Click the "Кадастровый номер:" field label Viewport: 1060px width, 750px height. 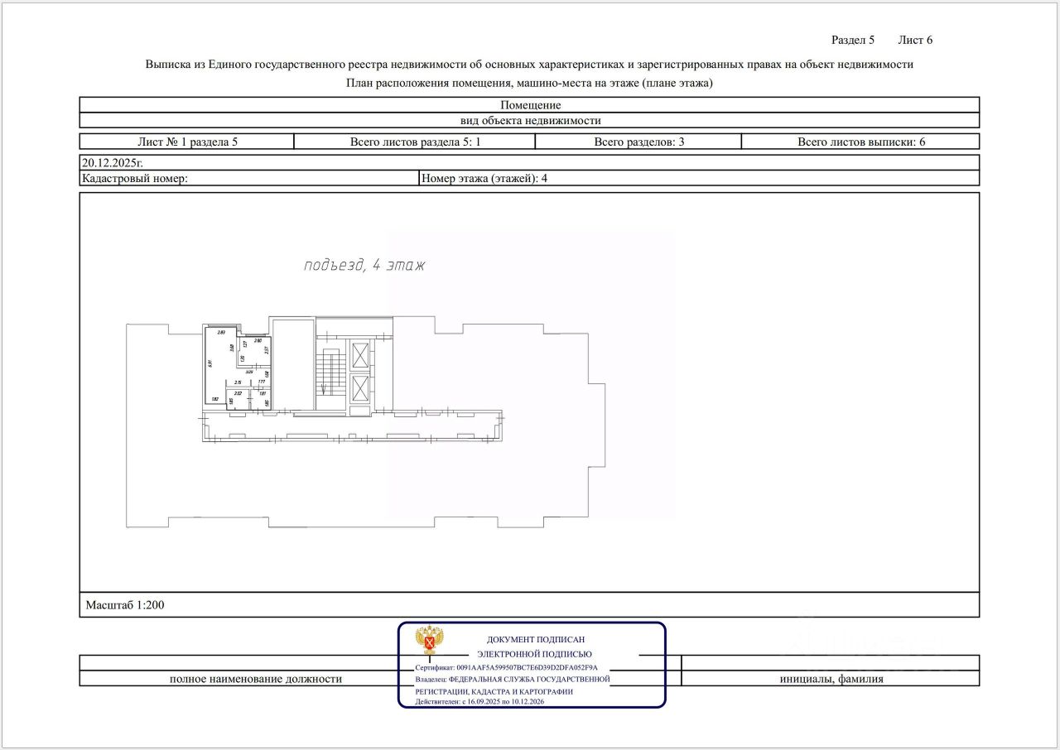135,178
